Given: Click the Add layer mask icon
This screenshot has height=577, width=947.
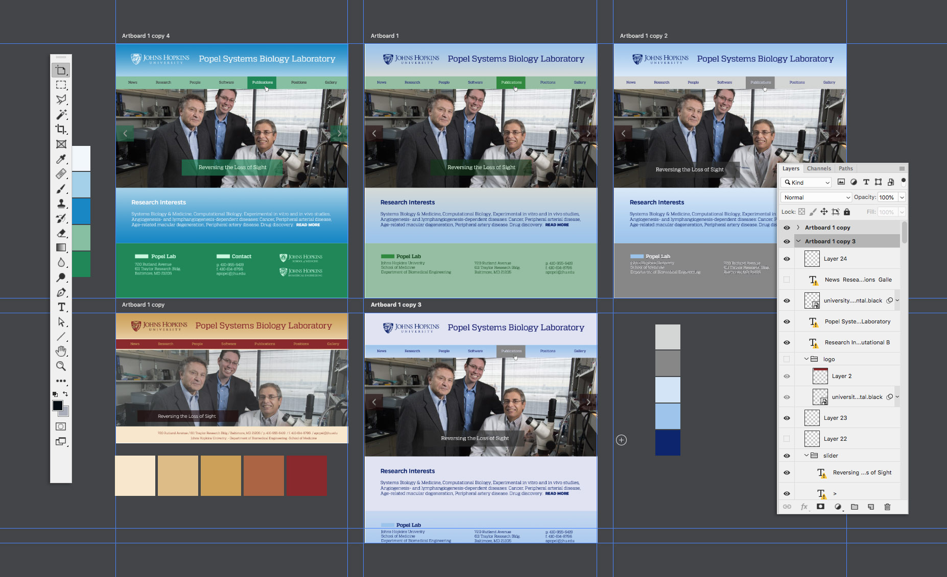Looking at the screenshot, I should coord(820,507).
